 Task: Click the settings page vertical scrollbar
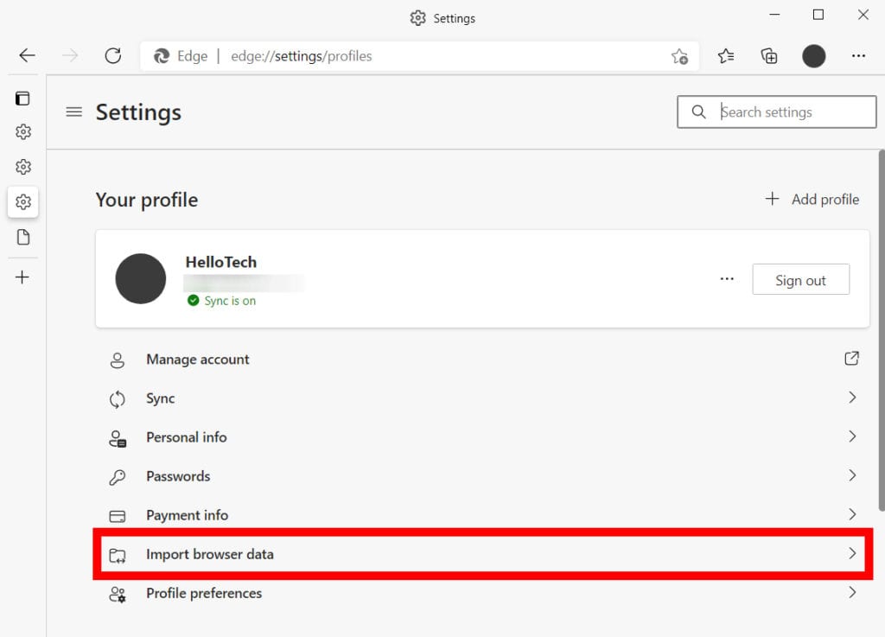[x=881, y=330]
